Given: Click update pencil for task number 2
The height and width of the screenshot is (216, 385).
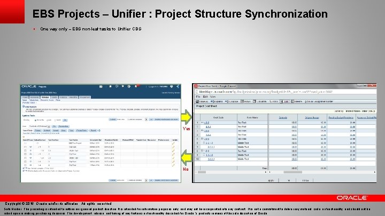Looking at the screenshot, I should [x=173, y=154].
